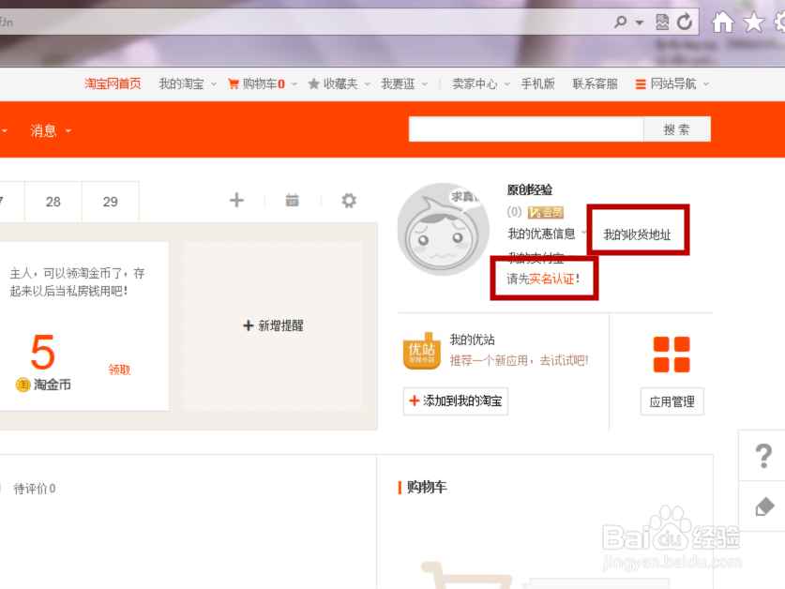Open 我的优惠信息 dropdown
785x589 pixels.
coord(542,234)
